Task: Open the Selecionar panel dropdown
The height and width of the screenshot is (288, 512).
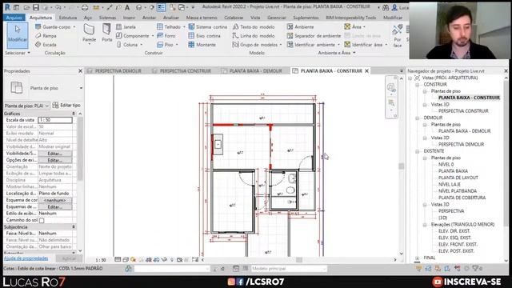Action: tap(18, 53)
